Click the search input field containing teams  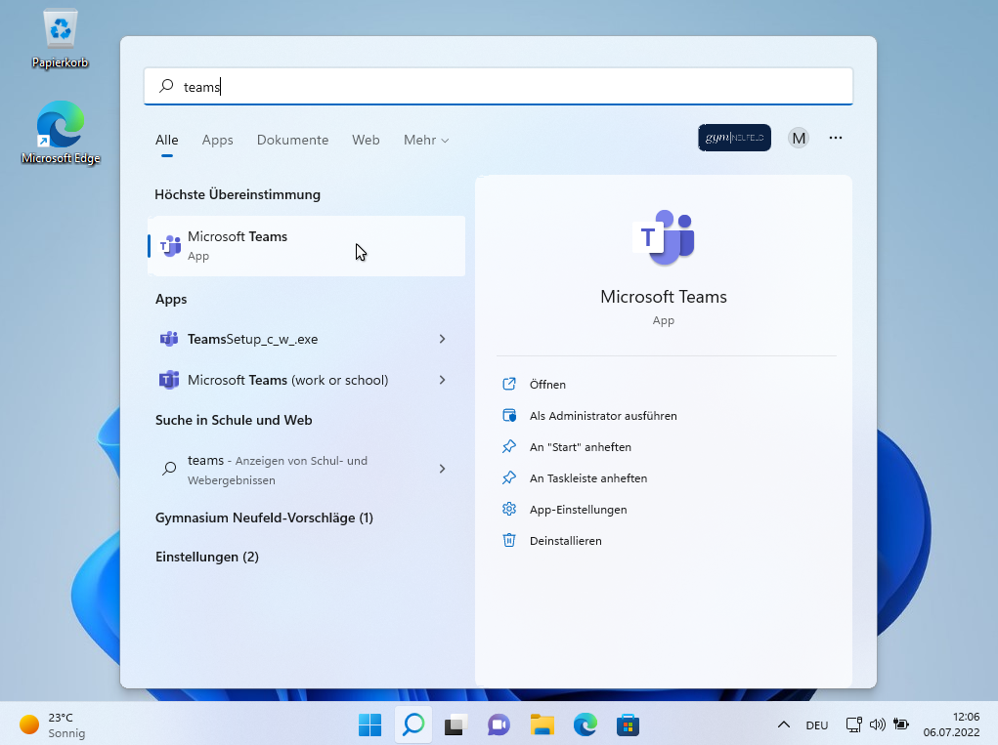(x=499, y=87)
